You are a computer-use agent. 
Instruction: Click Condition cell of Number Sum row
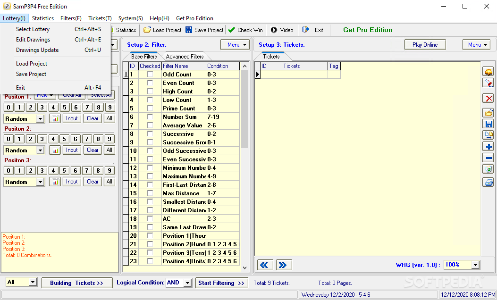pos(222,117)
